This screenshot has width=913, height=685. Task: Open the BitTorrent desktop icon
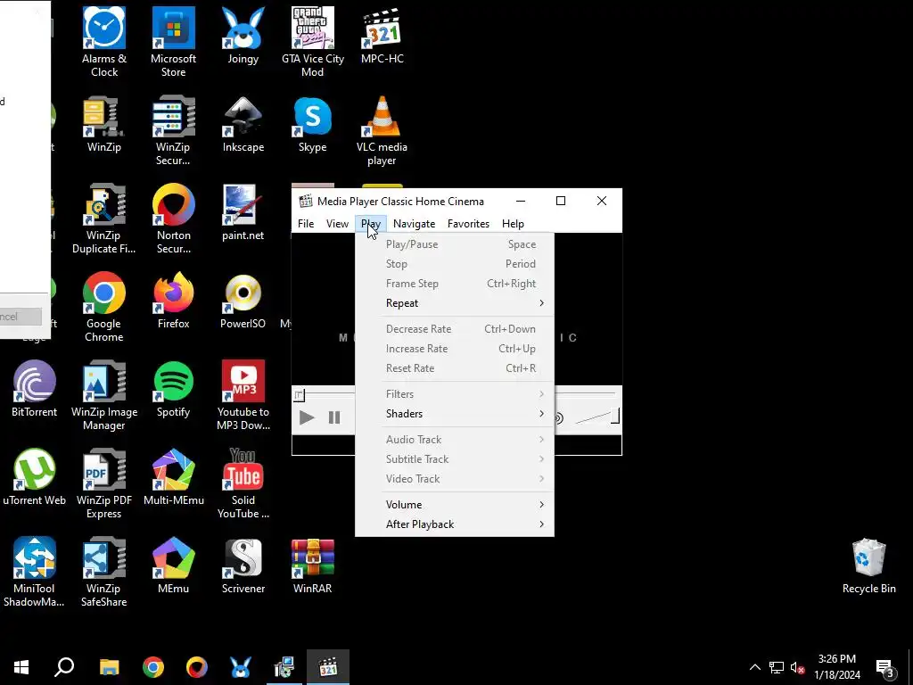(35, 389)
